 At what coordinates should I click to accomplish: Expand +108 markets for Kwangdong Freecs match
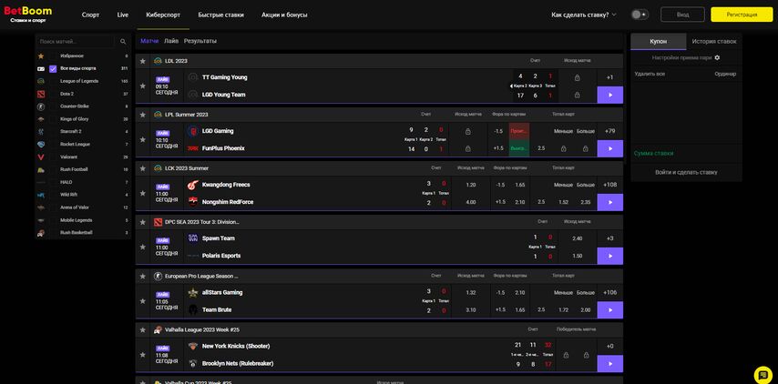pyautogui.click(x=609, y=185)
